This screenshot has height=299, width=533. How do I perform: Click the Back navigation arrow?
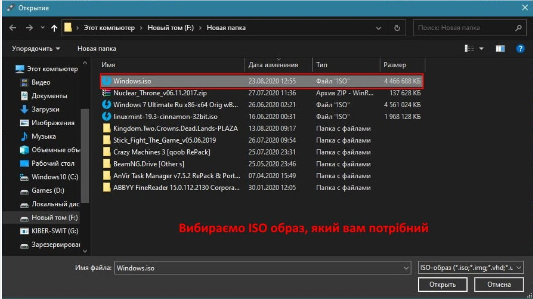coord(12,28)
